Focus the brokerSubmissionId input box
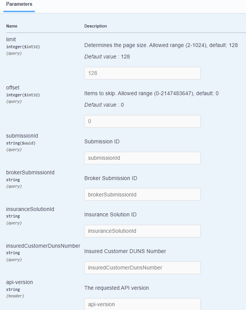Viewport: 246px width, 310px height. click(142, 195)
